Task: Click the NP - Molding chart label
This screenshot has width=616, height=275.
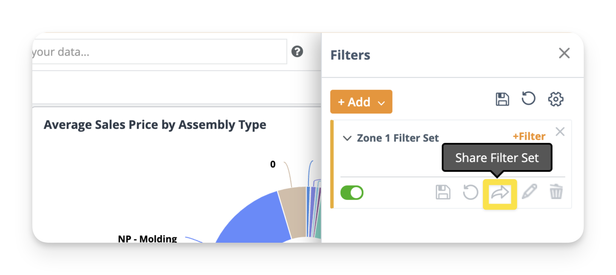Action: [x=147, y=238]
